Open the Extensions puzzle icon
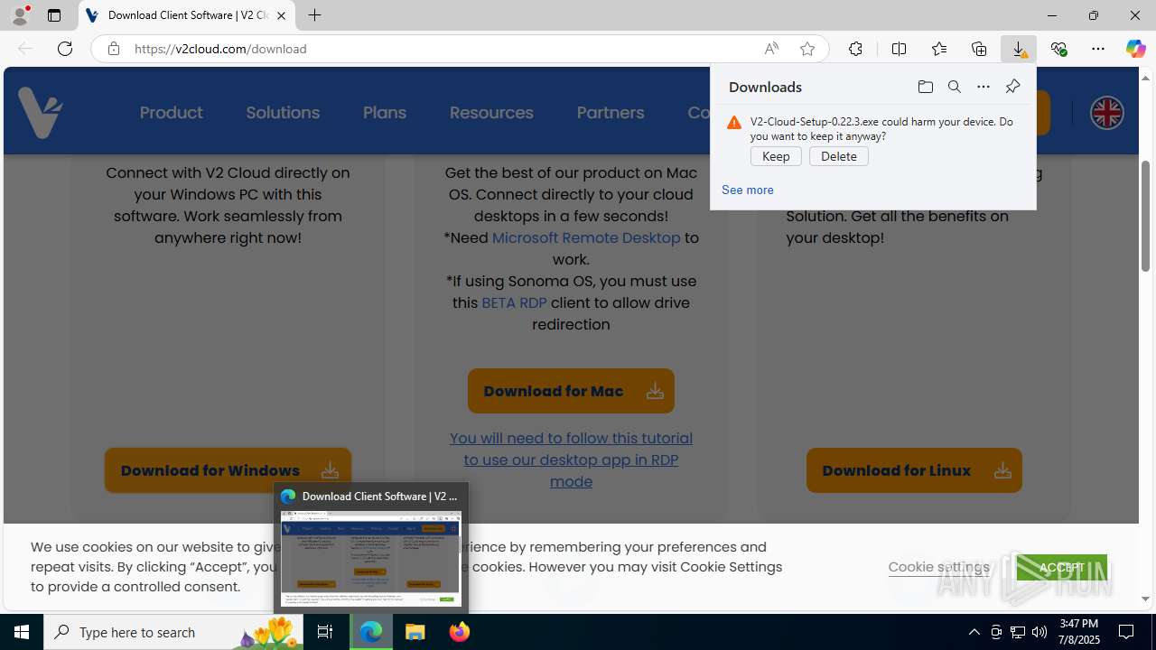This screenshot has height=650, width=1156. point(855,49)
